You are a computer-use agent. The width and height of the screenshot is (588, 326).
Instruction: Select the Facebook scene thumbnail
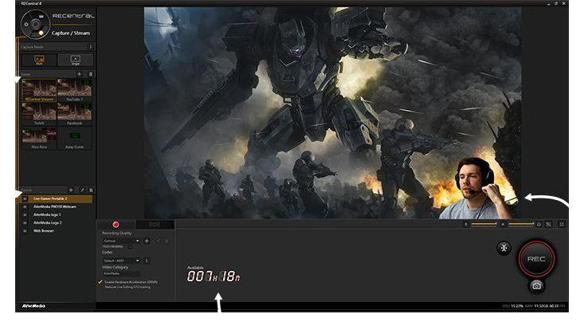(74, 114)
